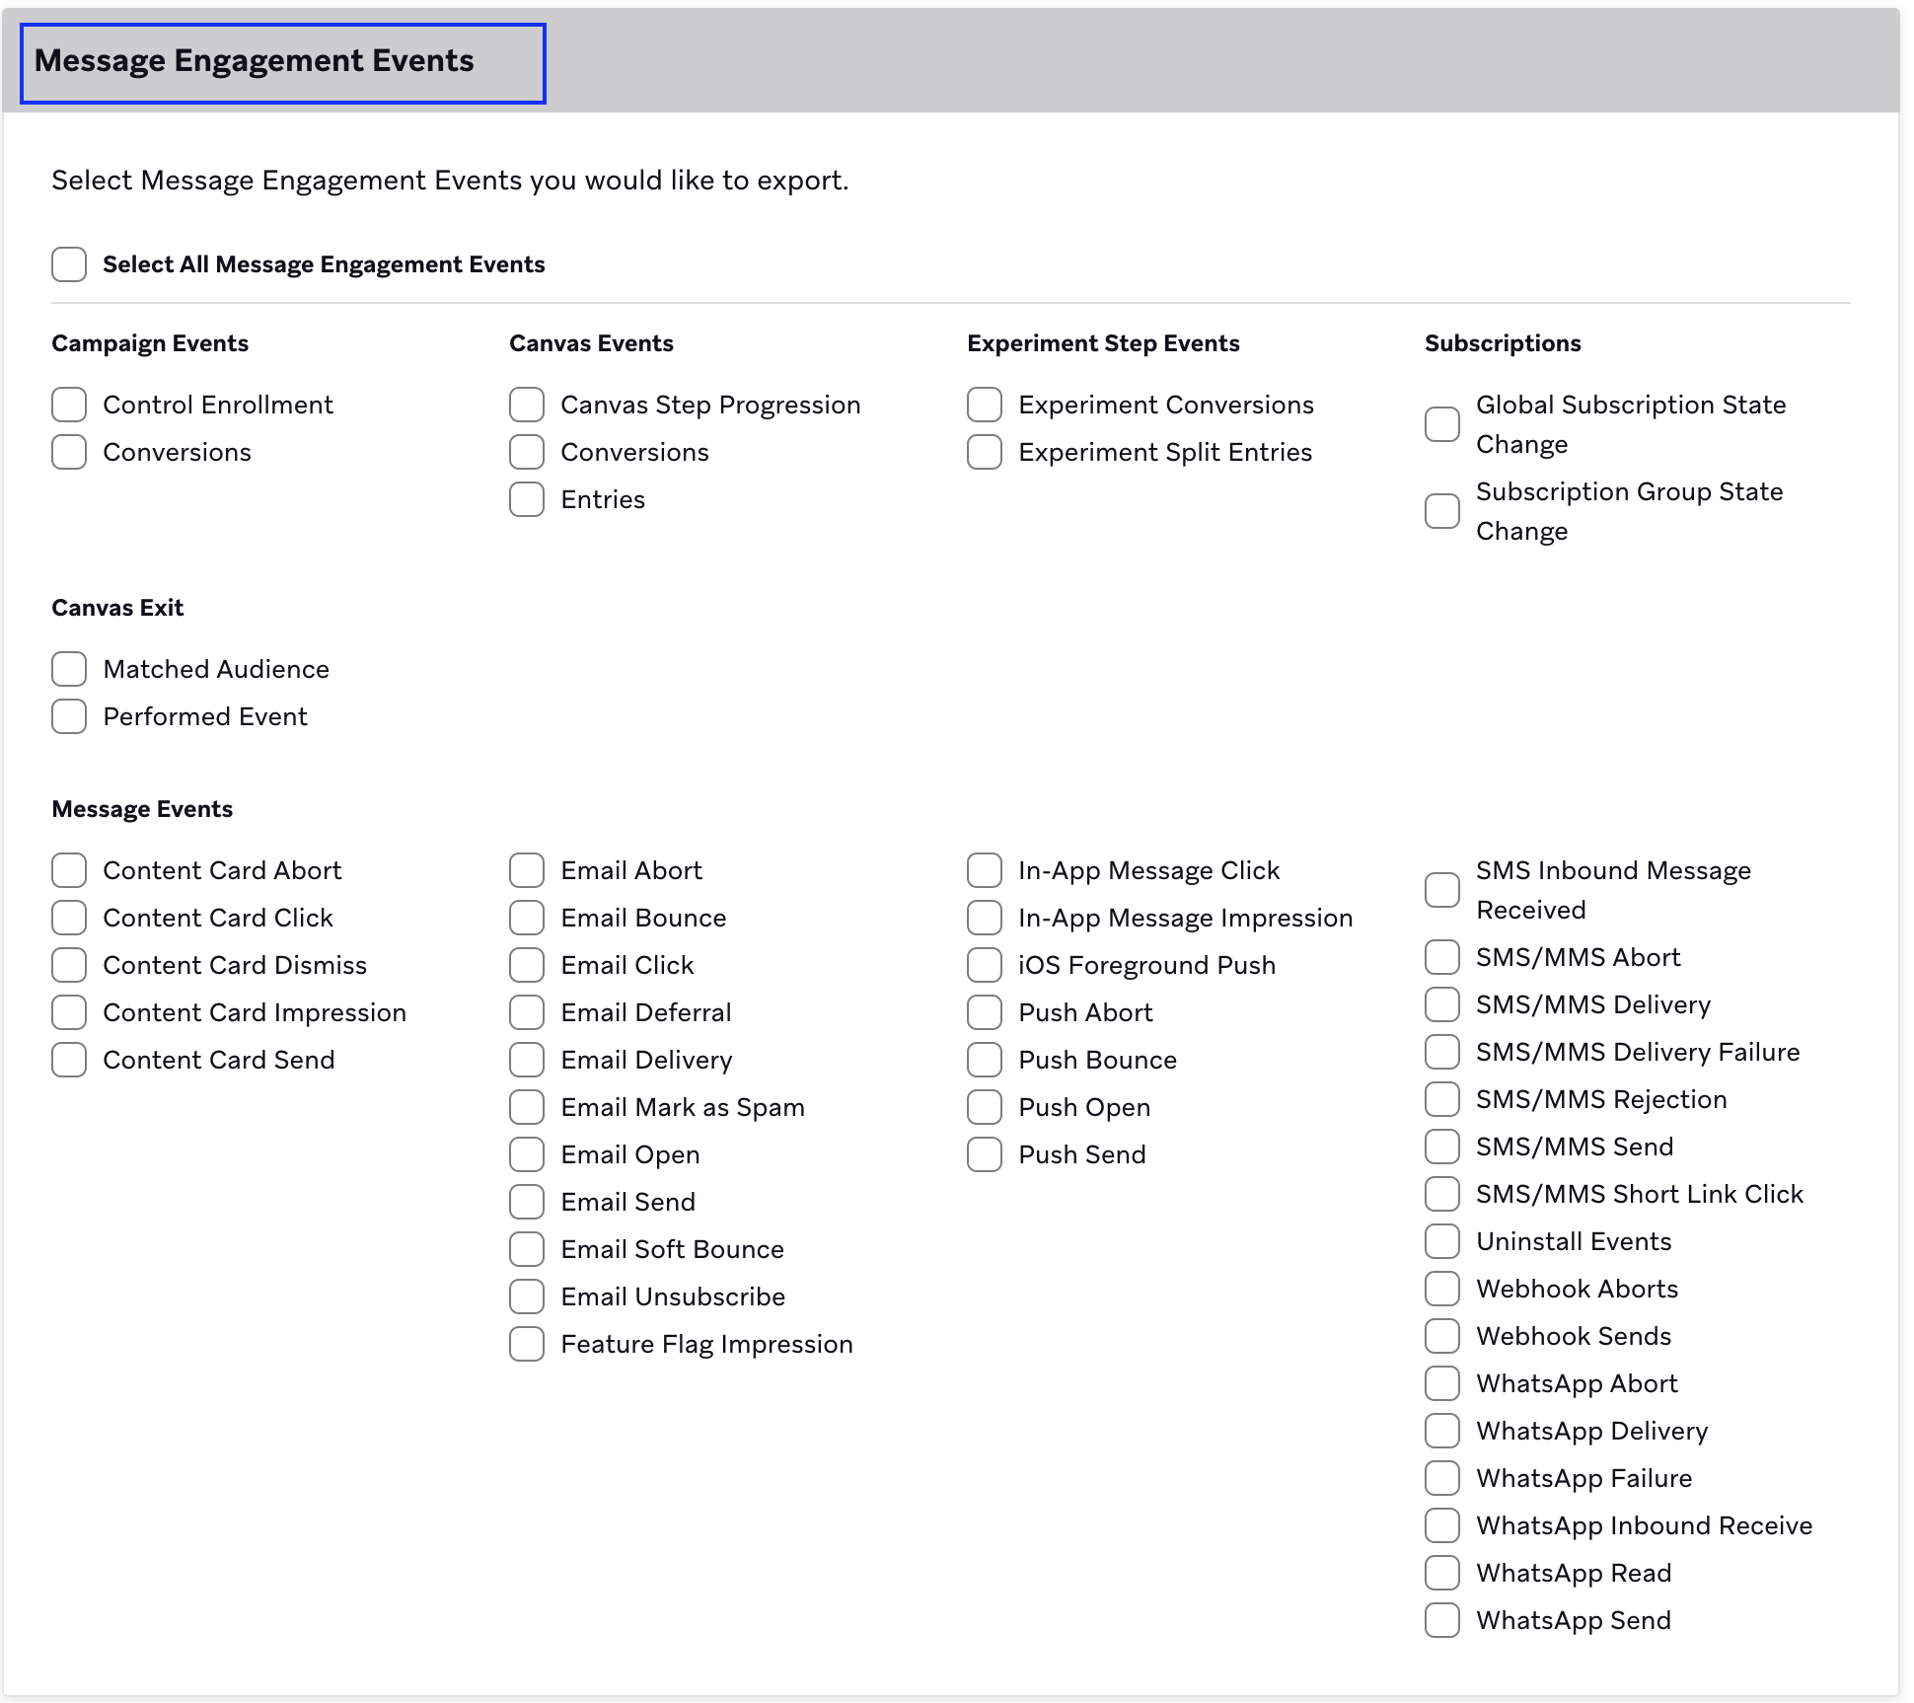Enable Subscription Group State Change
This screenshot has height=1703, width=1914.
[1442, 511]
